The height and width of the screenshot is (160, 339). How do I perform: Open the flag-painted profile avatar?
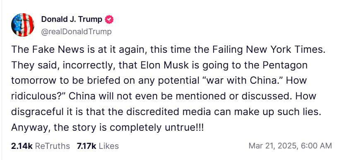[x=23, y=25]
